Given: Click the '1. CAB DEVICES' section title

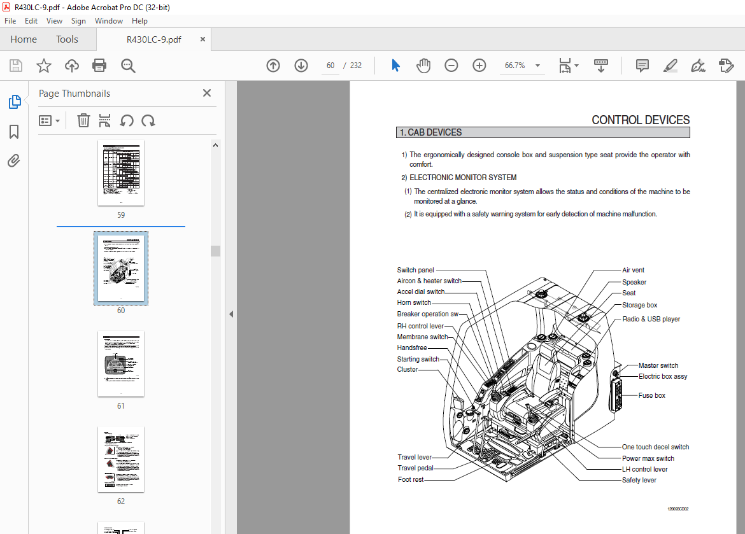Looking at the screenshot, I should [430, 132].
